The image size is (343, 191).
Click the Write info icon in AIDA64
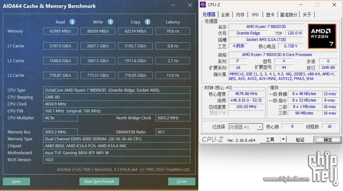(x=111, y=22)
